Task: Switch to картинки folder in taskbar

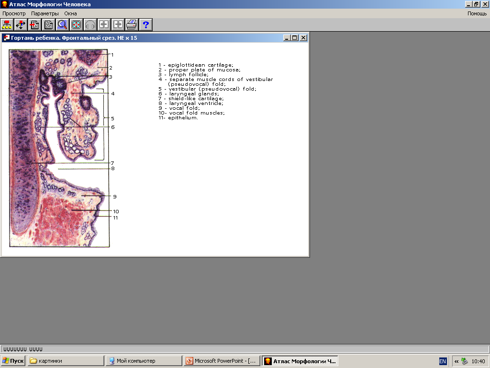Action: [x=66, y=361]
